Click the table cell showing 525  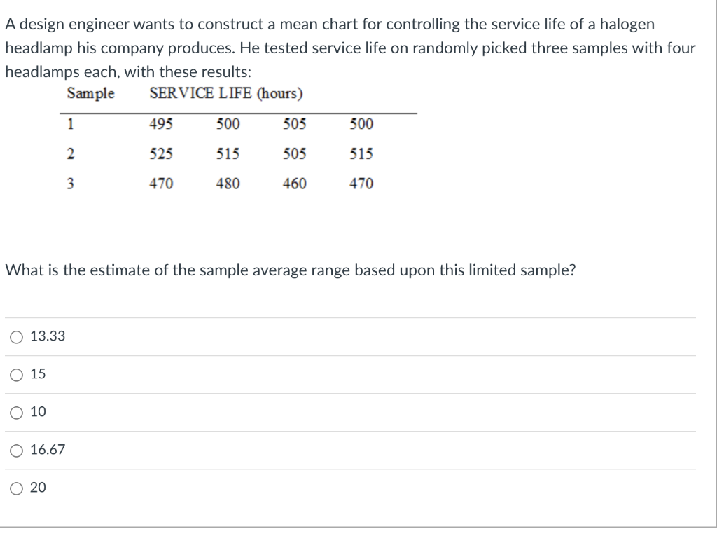click(x=162, y=153)
